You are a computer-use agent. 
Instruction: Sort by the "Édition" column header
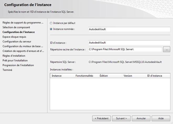(110, 76)
